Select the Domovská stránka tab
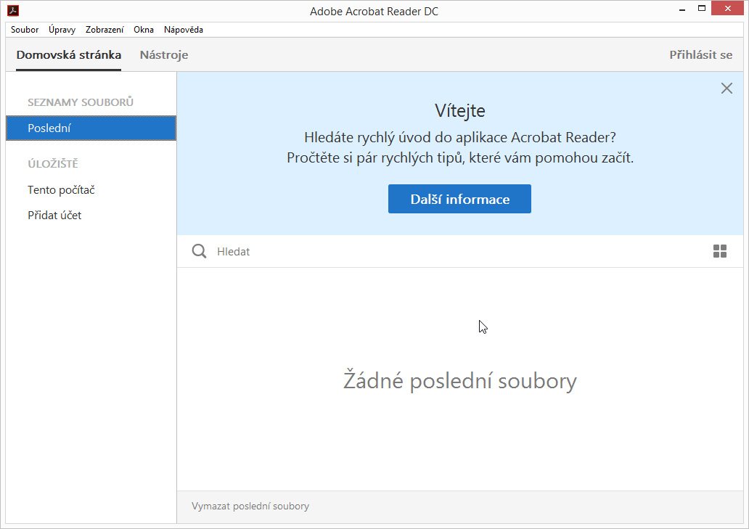 point(68,54)
